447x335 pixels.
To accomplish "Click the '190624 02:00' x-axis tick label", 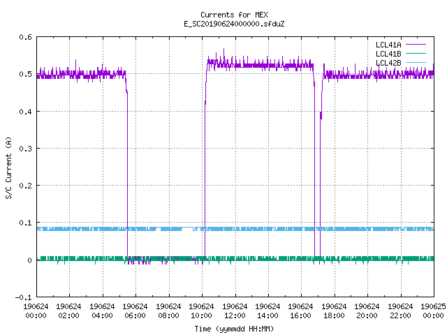I will 68,311.
